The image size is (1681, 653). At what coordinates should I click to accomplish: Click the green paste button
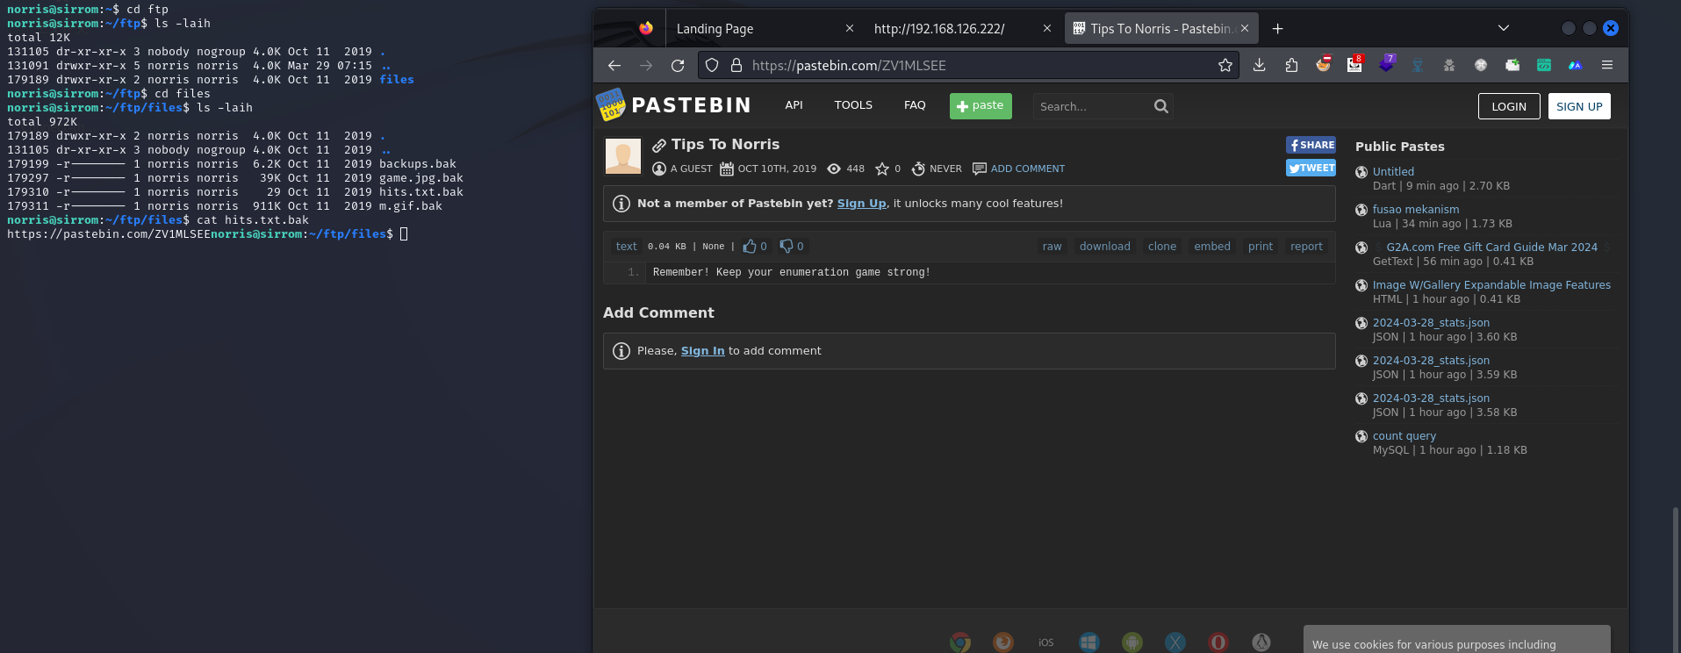[x=981, y=106]
